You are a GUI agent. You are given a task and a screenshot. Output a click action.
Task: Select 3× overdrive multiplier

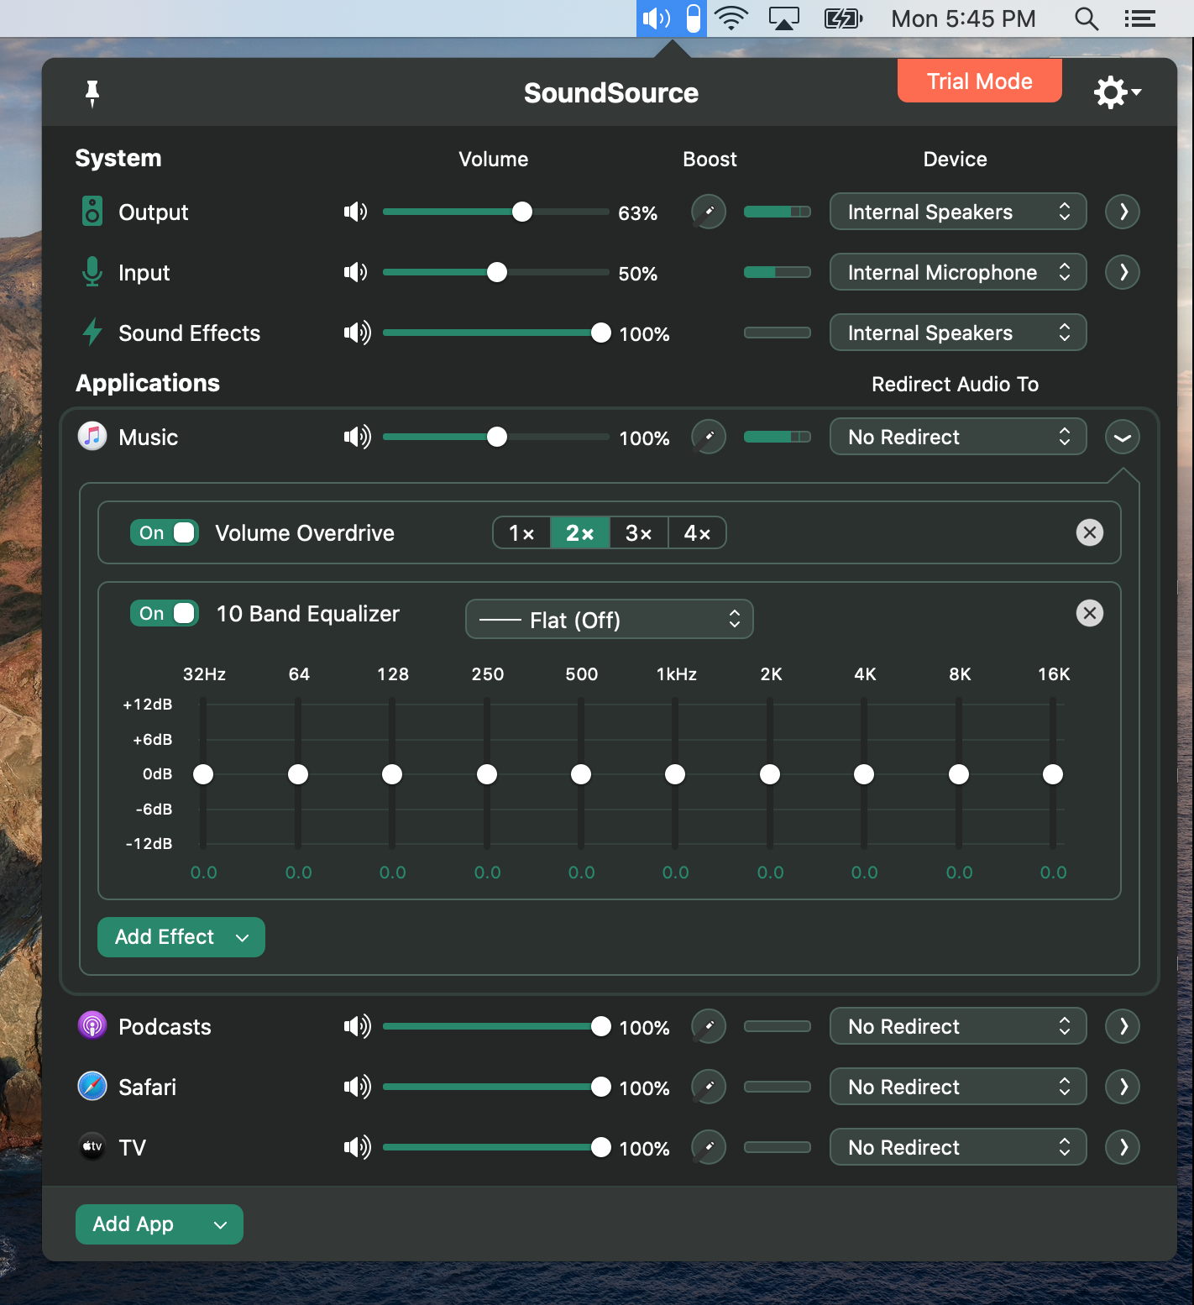pos(638,532)
